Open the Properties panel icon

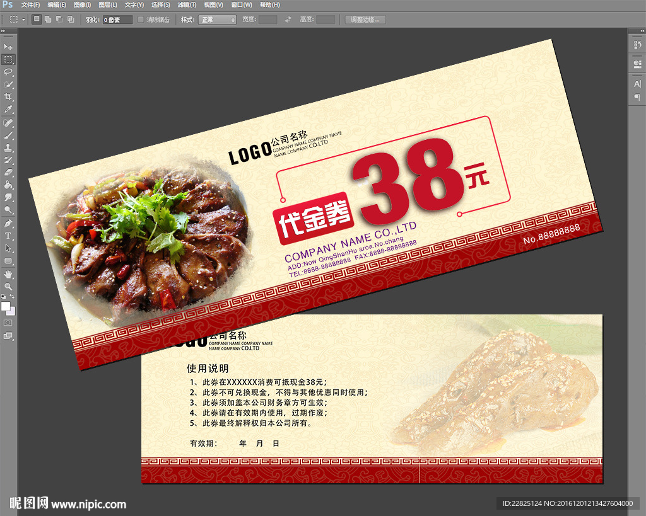pos(637,64)
